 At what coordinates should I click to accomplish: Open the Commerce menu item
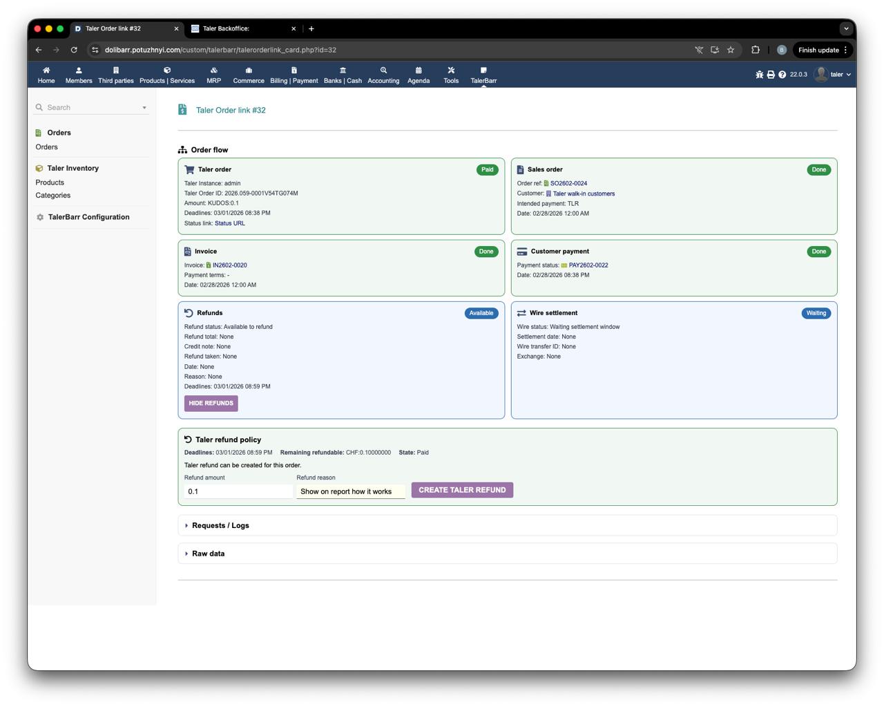(249, 75)
